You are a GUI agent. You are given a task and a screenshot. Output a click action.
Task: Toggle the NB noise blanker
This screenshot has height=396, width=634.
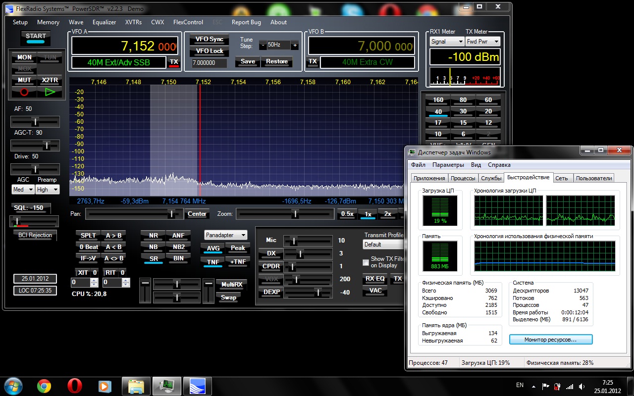pyautogui.click(x=154, y=247)
